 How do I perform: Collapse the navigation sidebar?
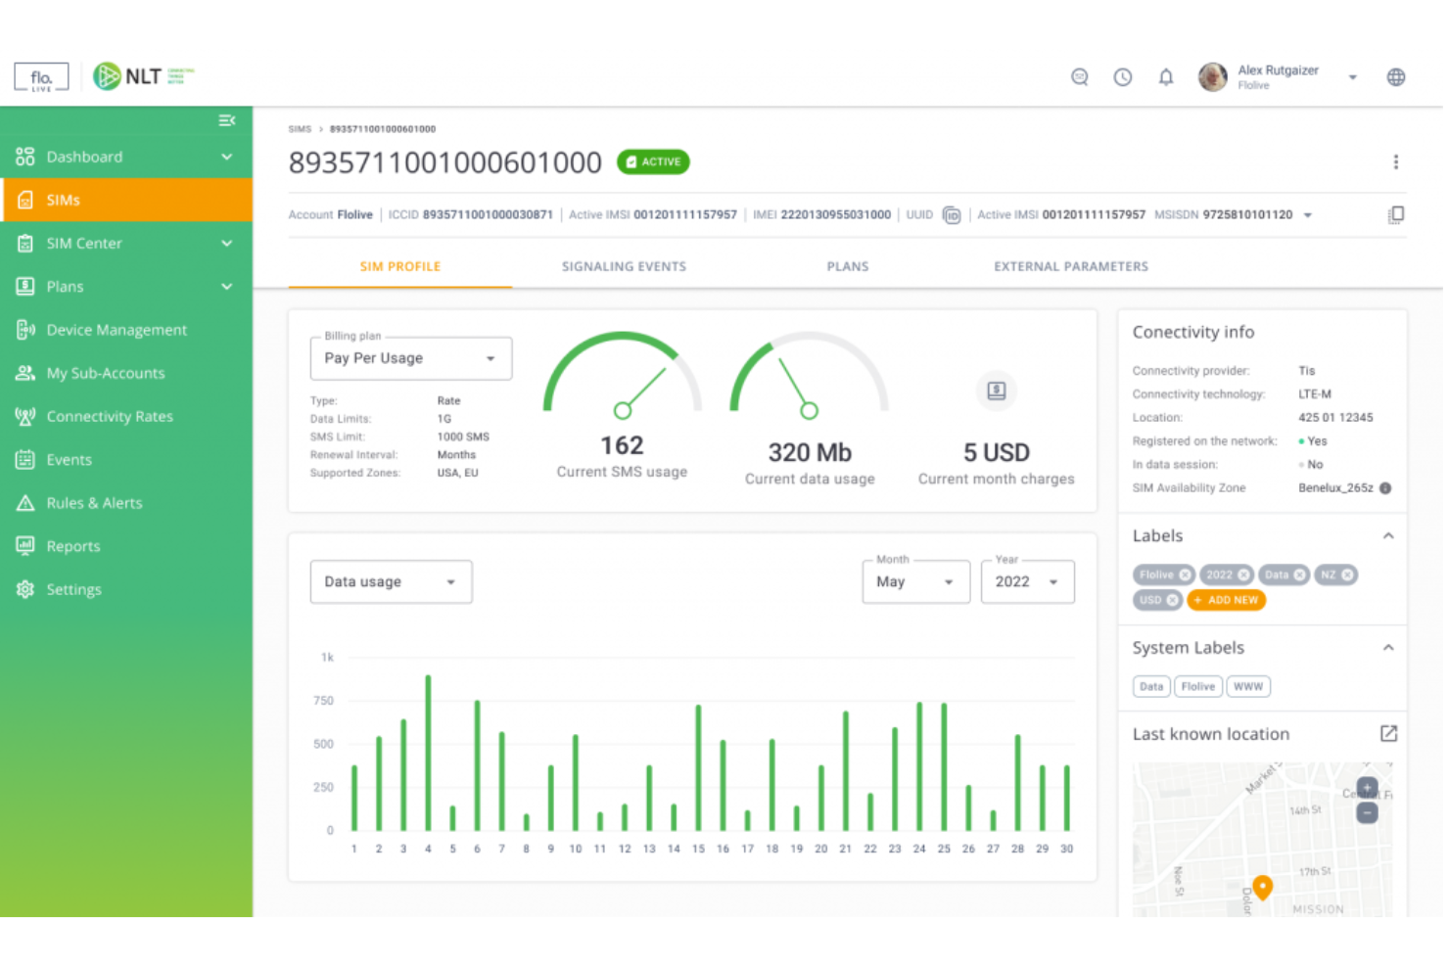pos(227,119)
